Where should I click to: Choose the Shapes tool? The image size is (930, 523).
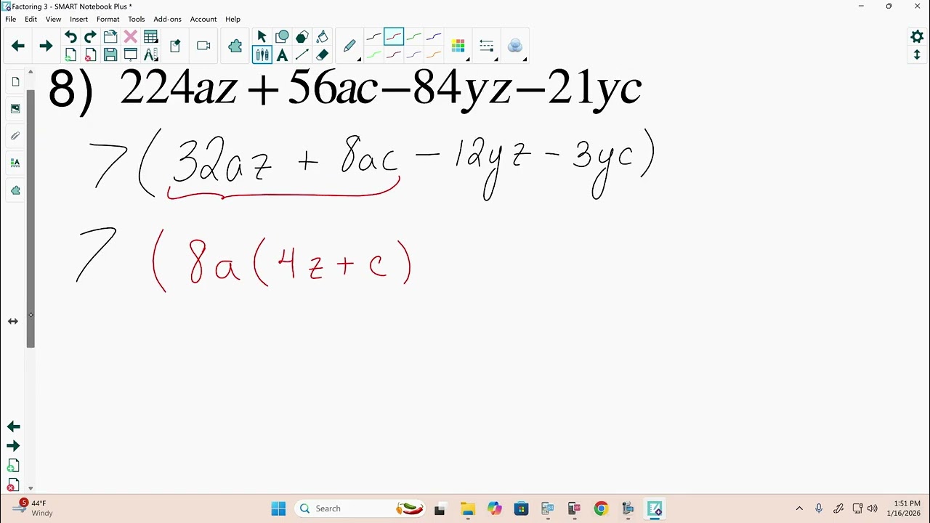click(283, 37)
